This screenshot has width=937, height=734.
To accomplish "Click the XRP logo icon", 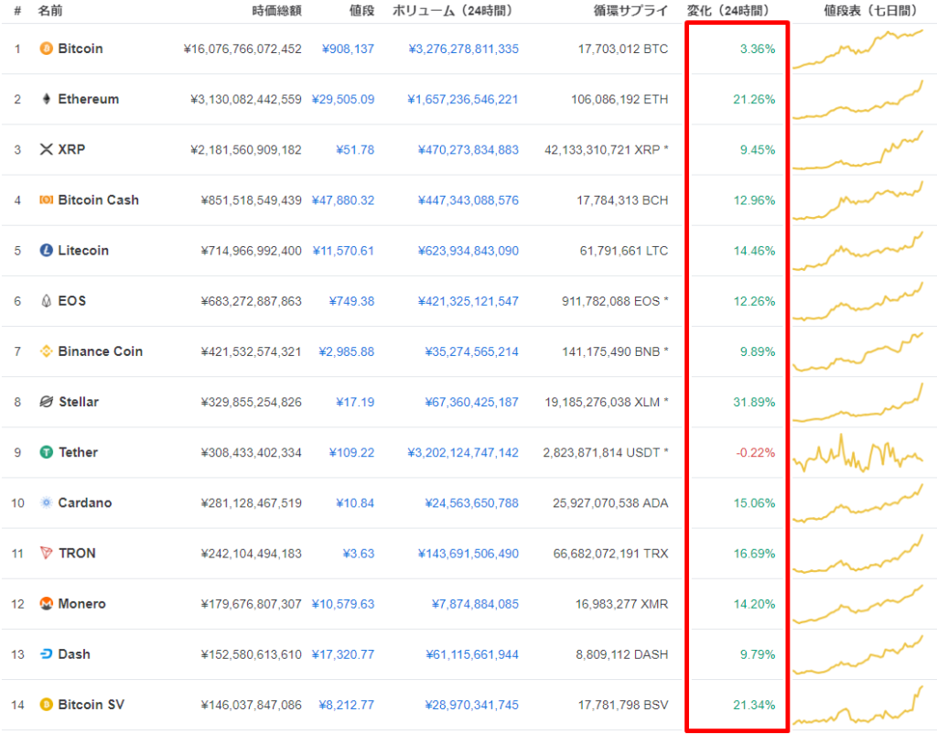I will tap(46, 149).
